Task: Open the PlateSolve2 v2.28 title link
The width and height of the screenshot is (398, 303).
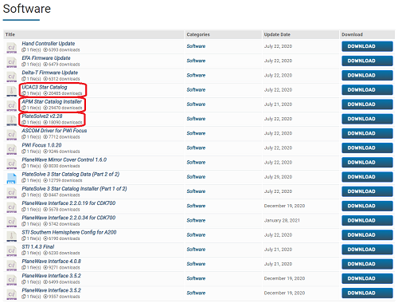Action: coord(42,116)
